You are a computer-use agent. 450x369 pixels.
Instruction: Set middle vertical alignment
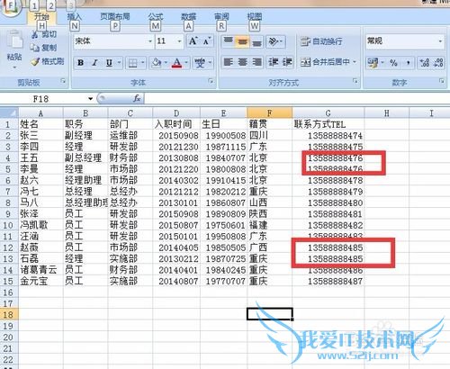[242, 41]
